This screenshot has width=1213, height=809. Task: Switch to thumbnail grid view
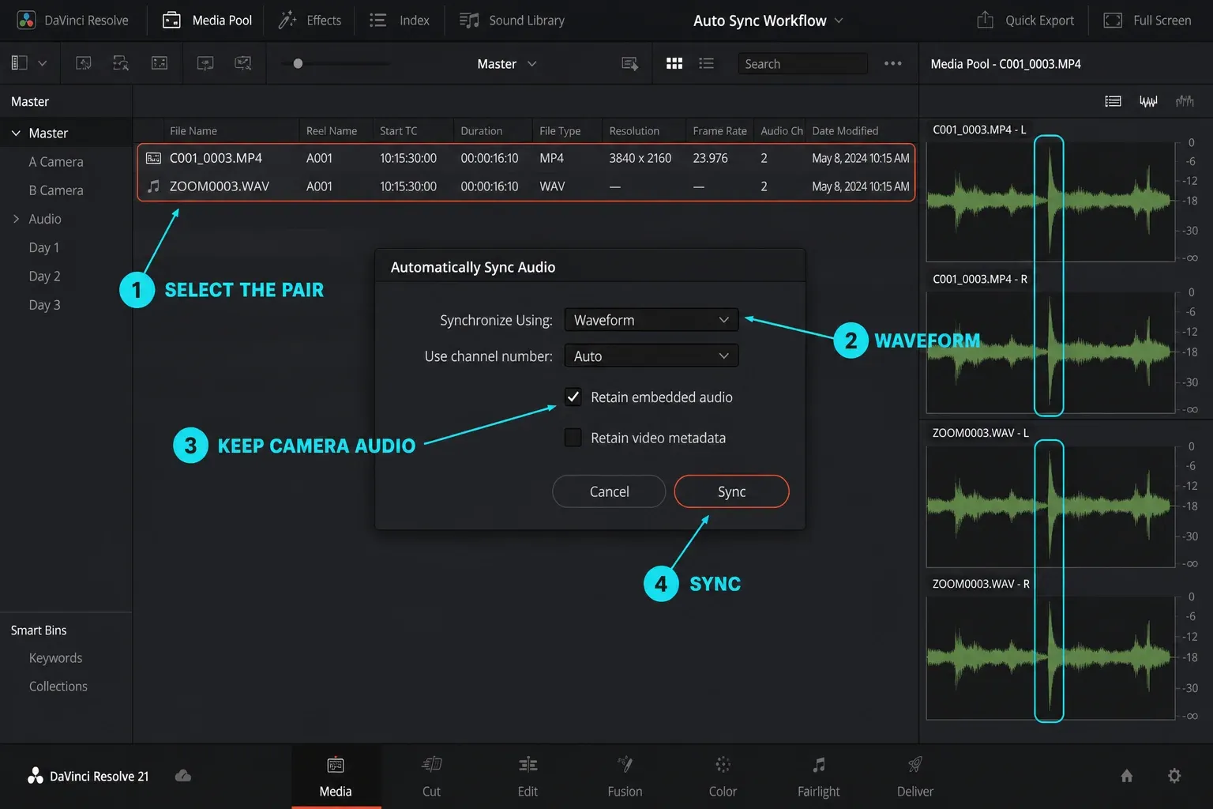pyautogui.click(x=674, y=63)
